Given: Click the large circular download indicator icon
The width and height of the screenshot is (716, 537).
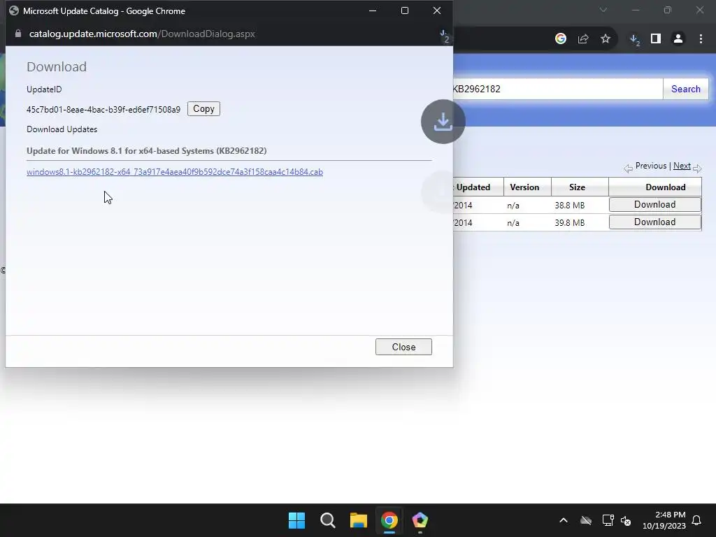Looking at the screenshot, I should click(x=443, y=122).
